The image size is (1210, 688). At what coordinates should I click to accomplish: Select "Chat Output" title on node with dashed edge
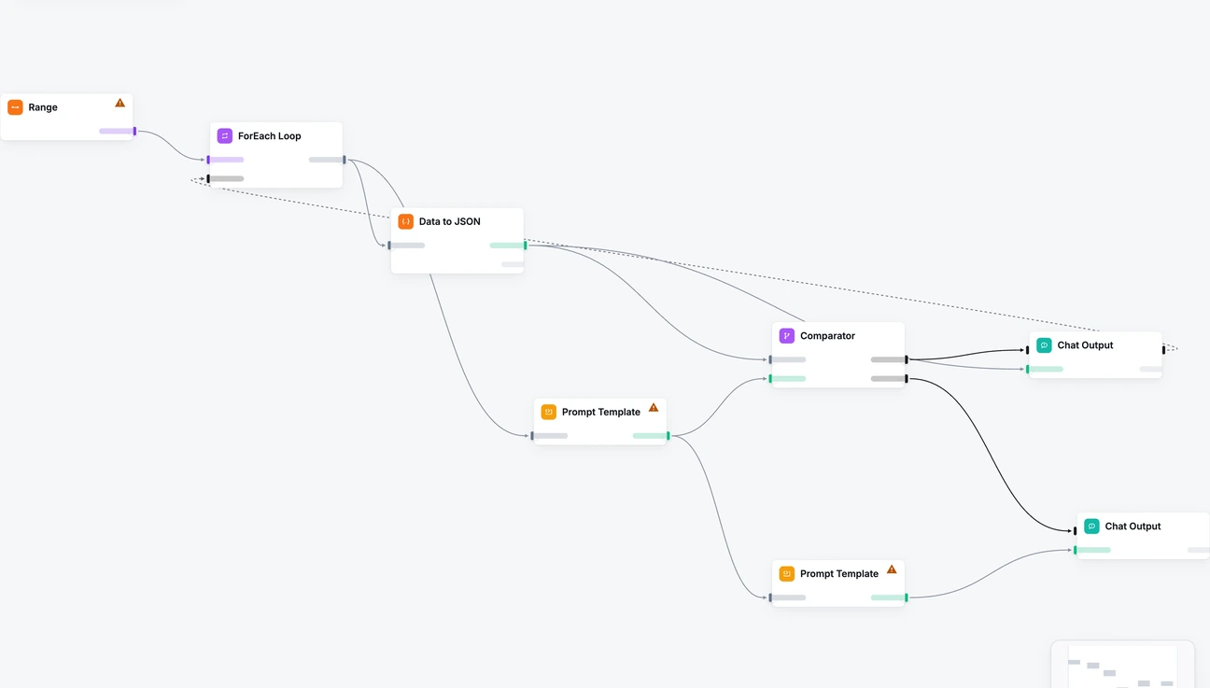coord(1086,345)
